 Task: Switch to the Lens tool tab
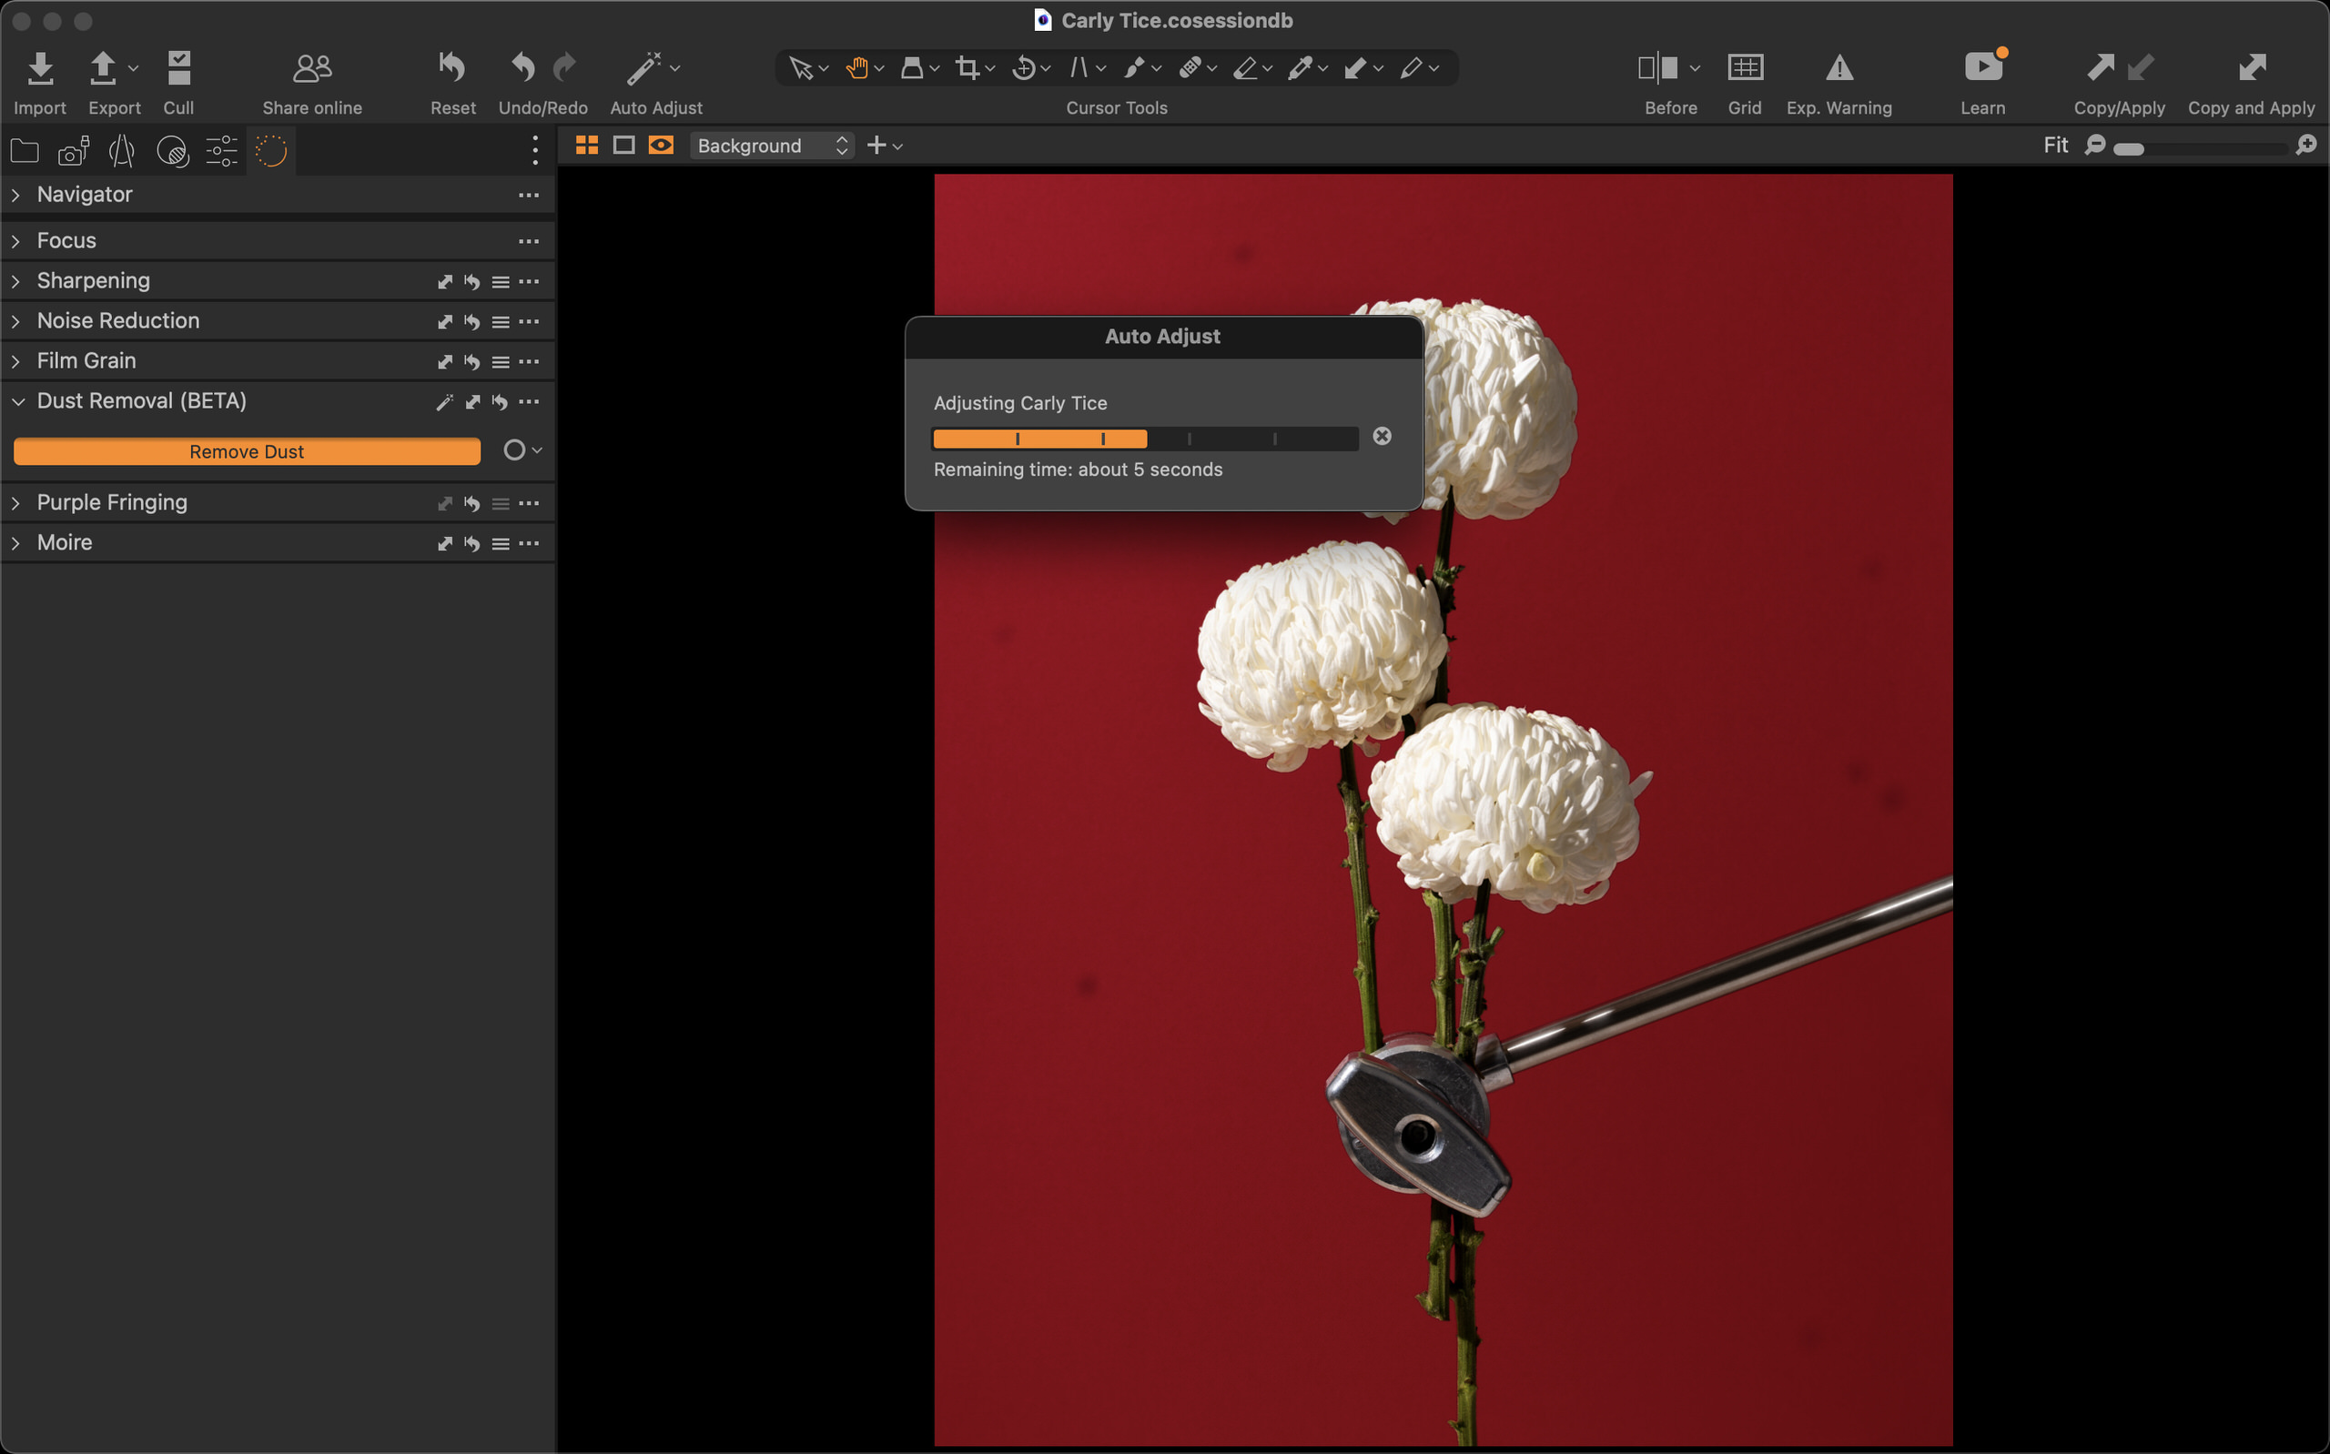pyautogui.click(x=122, y=151)
